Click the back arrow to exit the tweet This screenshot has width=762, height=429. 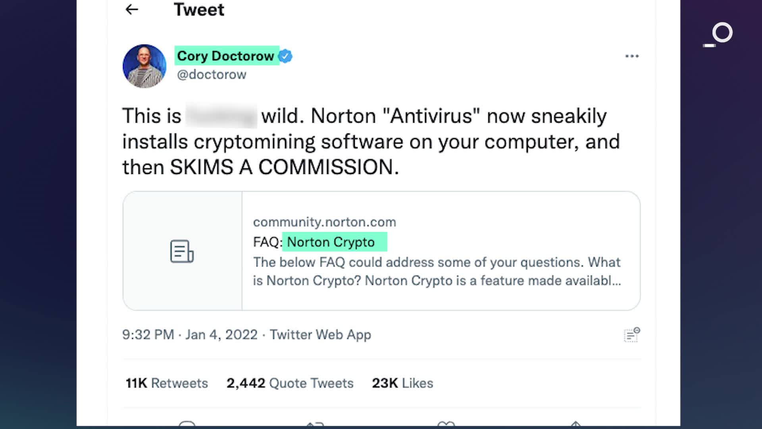pos(131,10)
